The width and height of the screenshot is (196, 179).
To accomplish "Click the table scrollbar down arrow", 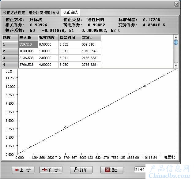I will coord(176,65).
